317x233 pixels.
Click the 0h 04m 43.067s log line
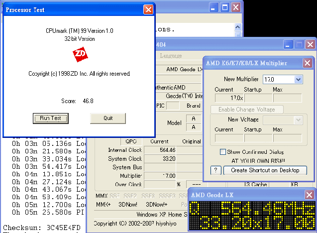(x=49, y=189)
